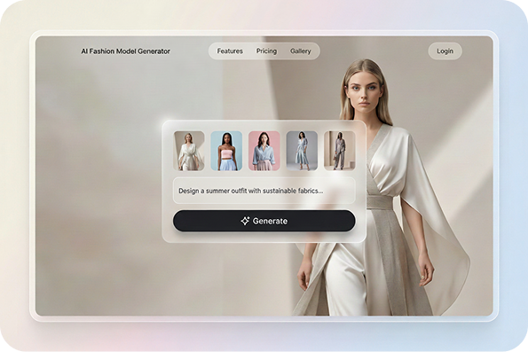
Task: Select the grey pantsuit model thumbnail
Action: [x=339, y=151]
